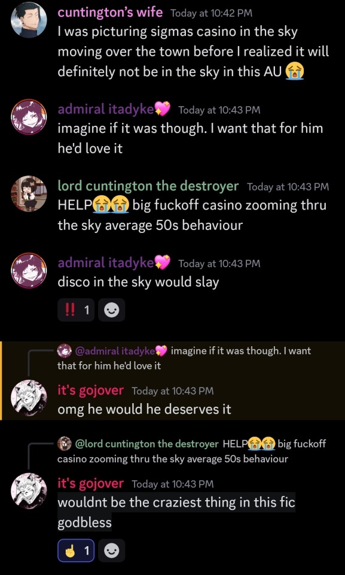Click username 'cuntington's wife'
The height and width of the screenshot is (575, 345).
click(110, 13)
